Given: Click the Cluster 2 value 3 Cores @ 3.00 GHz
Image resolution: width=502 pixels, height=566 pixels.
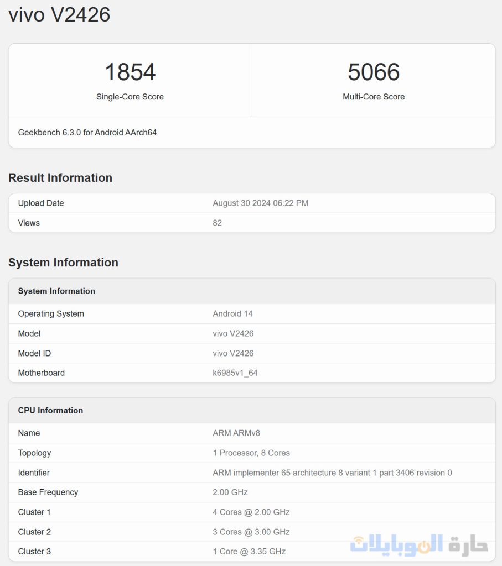Looking at the screenshot, I should click(251, 532).
